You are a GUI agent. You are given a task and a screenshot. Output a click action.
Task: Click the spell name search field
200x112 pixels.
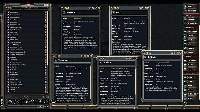tap(22, 106)
